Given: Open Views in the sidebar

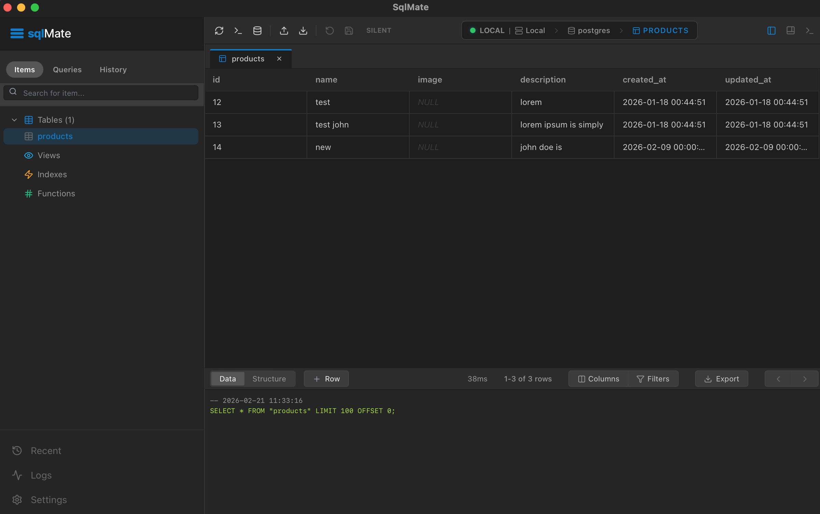Looking at the screenshot, I should click(49, 155).
